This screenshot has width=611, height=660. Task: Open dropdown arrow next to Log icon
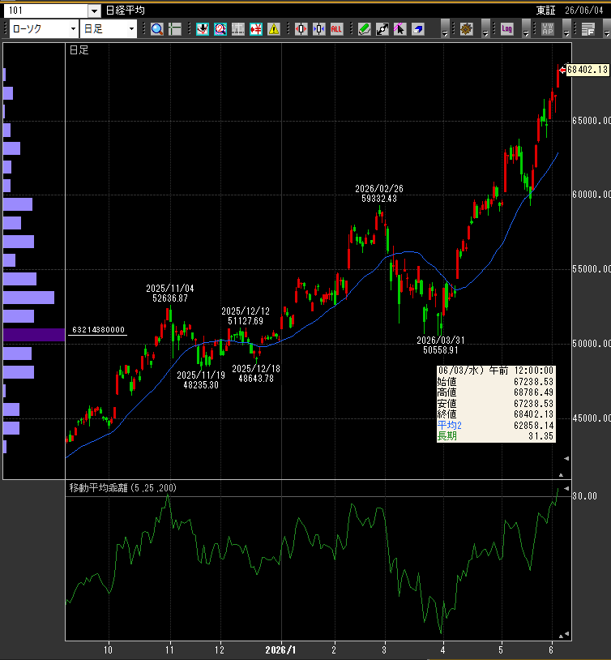(526, 29)
